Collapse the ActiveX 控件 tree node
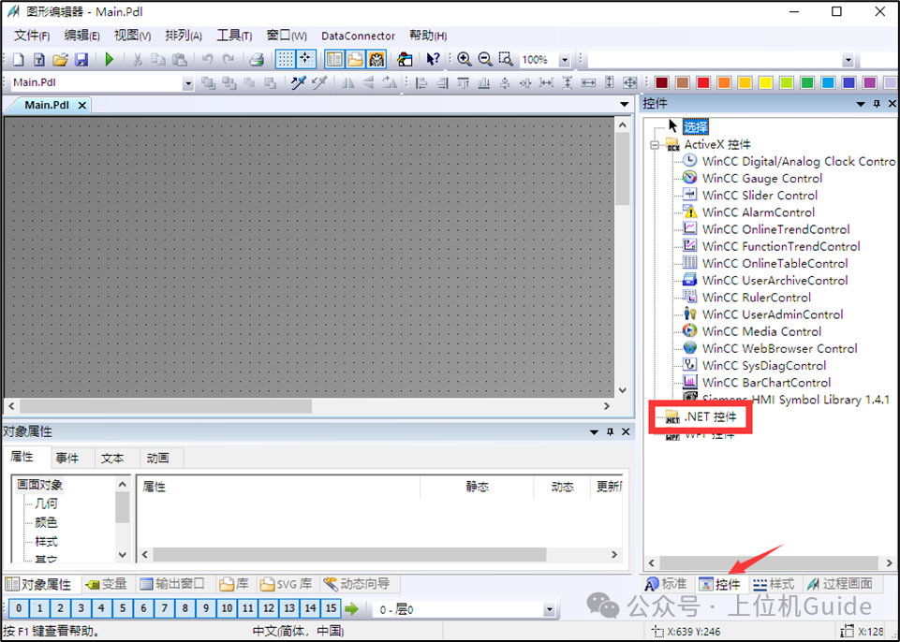This screenshot has width=900, height=642. click(x=655, y=144)
